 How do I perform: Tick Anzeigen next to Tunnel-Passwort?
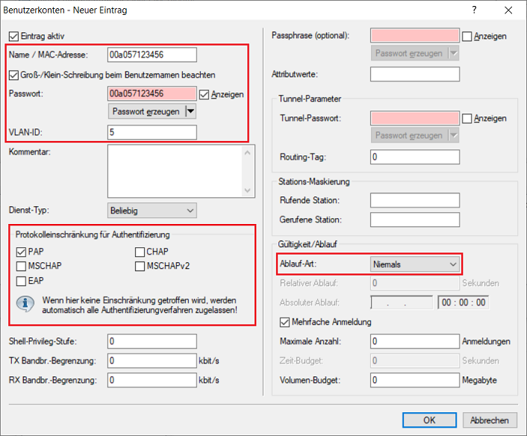(467, 118)
